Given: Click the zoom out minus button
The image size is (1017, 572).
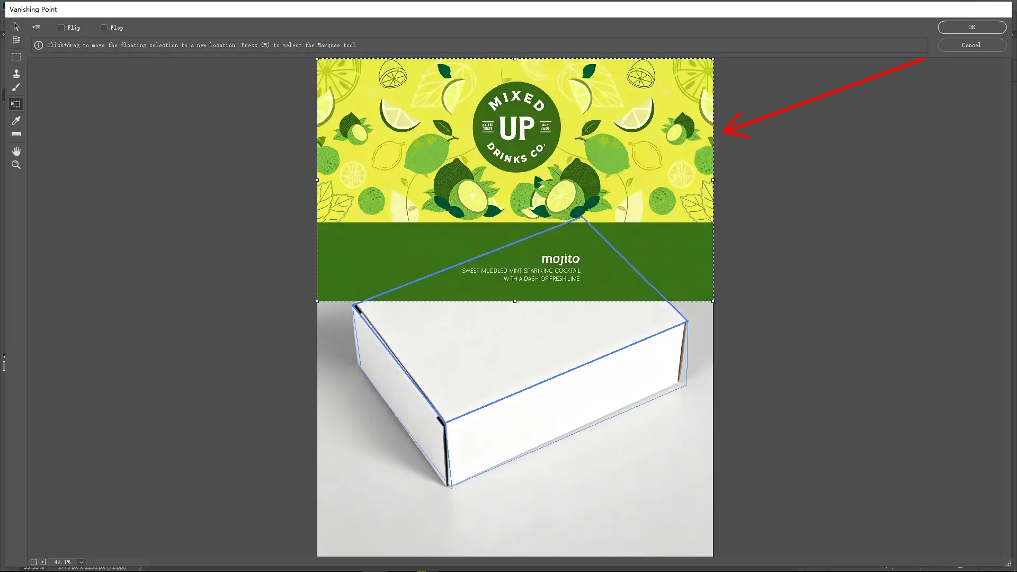Looking at the screenshot, I should (34, 562).
